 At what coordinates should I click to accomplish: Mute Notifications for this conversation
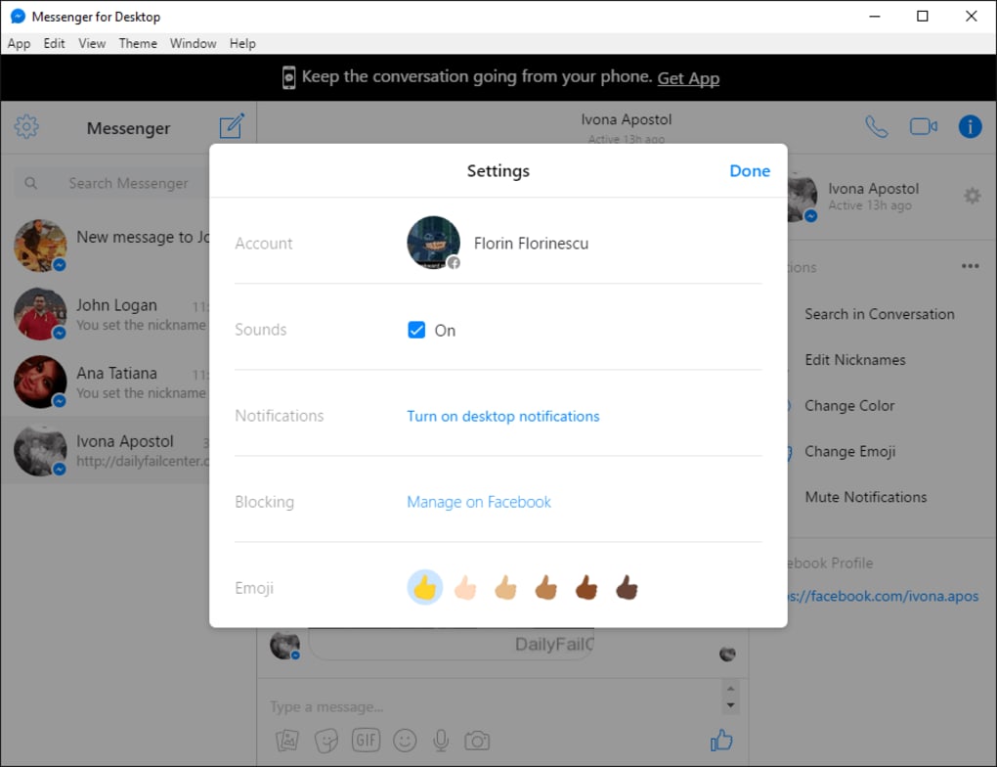point(865,496)
